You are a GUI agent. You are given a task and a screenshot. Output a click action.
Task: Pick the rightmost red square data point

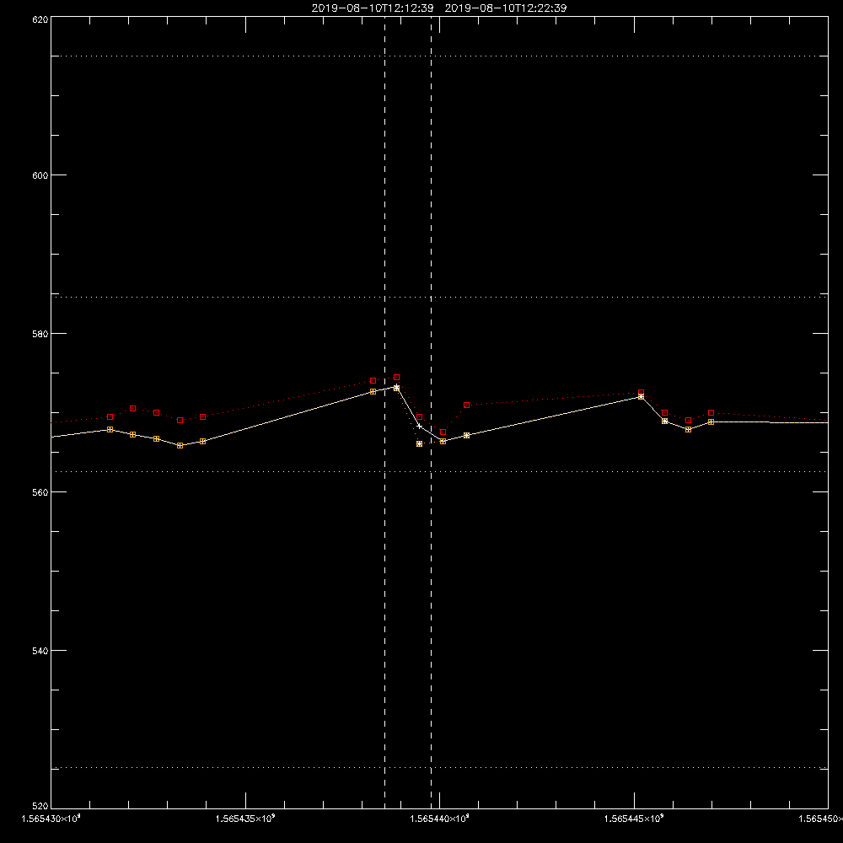click(711, 413)
